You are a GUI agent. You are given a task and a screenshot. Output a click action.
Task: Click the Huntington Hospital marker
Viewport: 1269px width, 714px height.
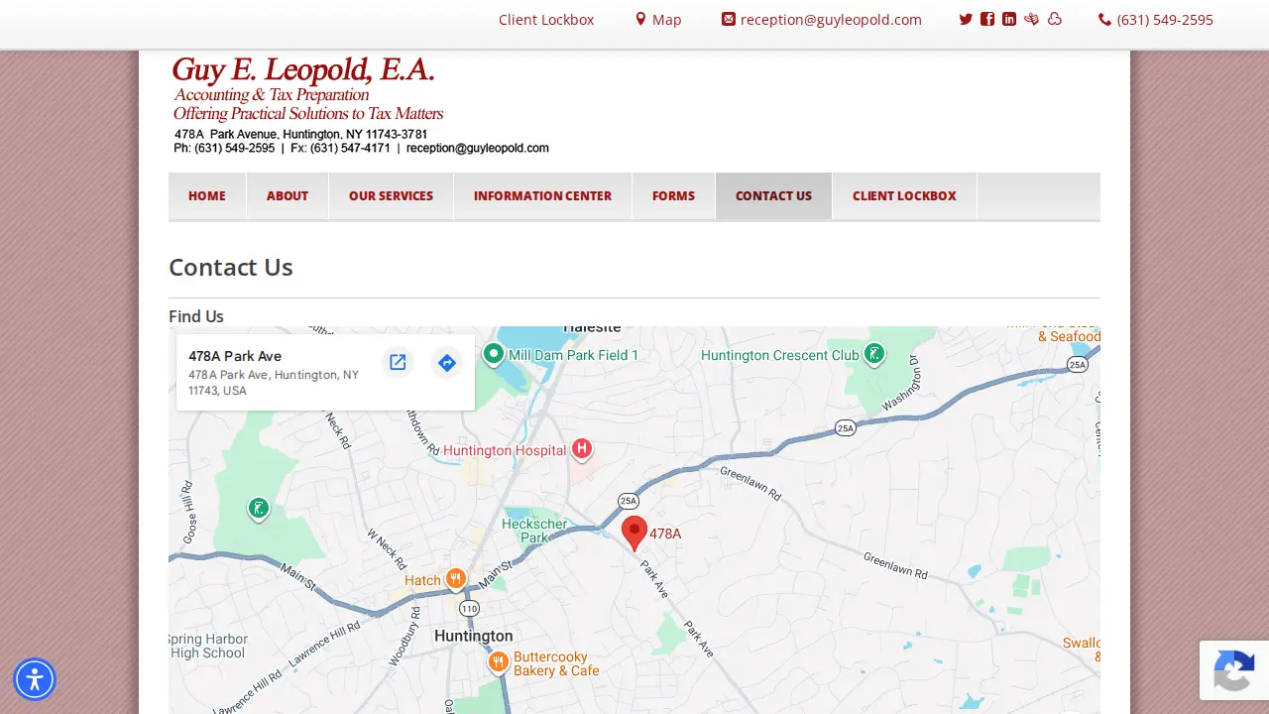point(582,449)
